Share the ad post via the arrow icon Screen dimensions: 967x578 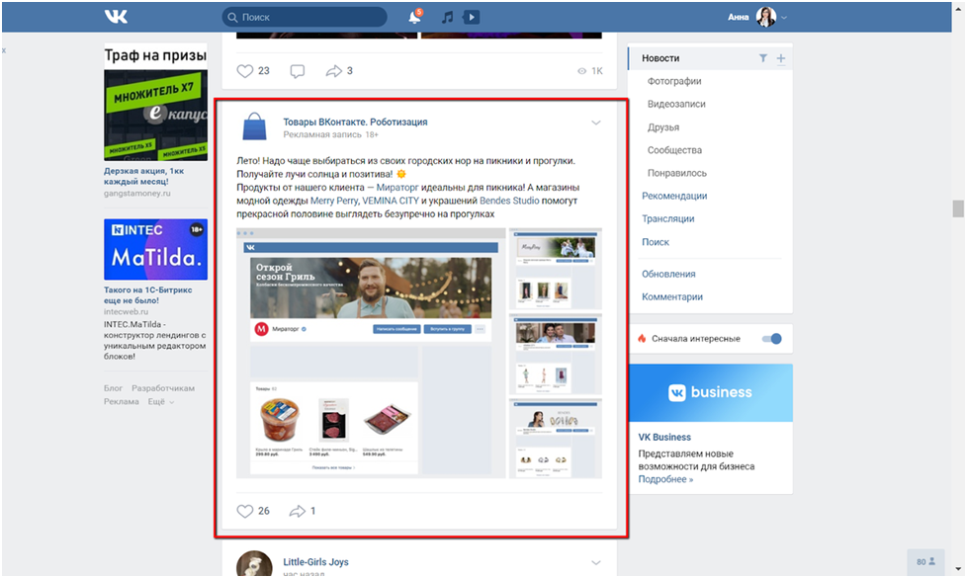click(298, 511)
